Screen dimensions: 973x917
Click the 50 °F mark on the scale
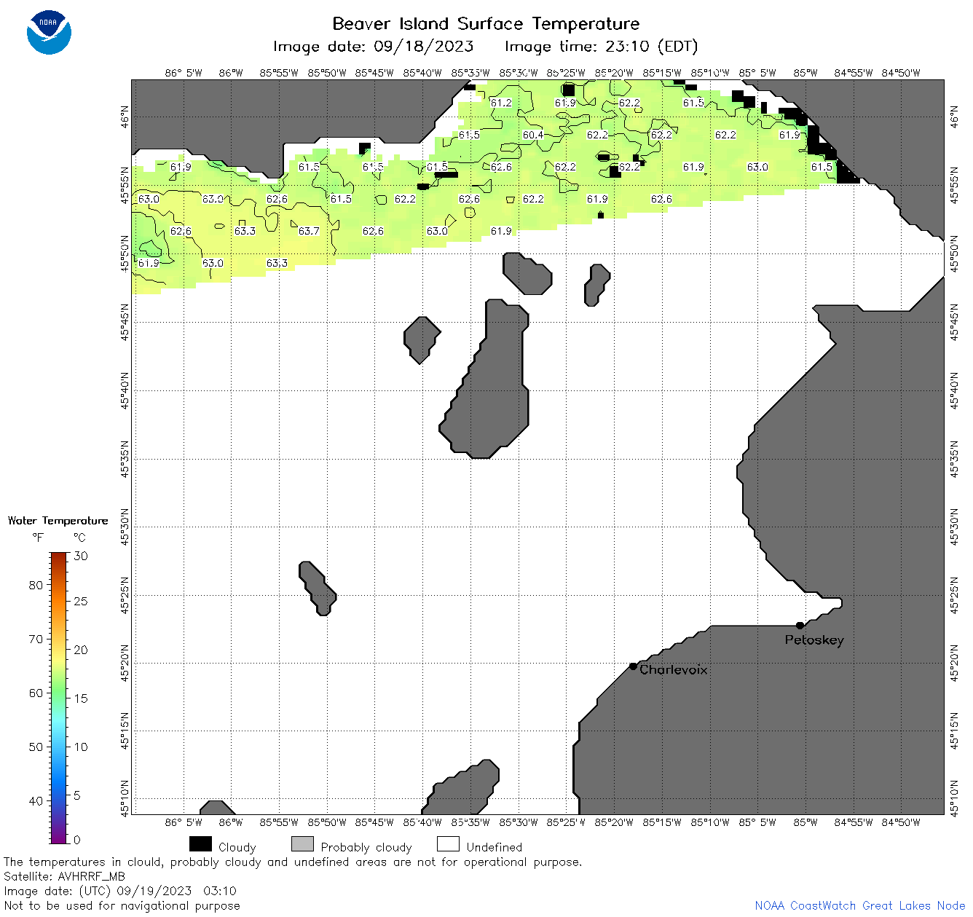tap(36, 747)
